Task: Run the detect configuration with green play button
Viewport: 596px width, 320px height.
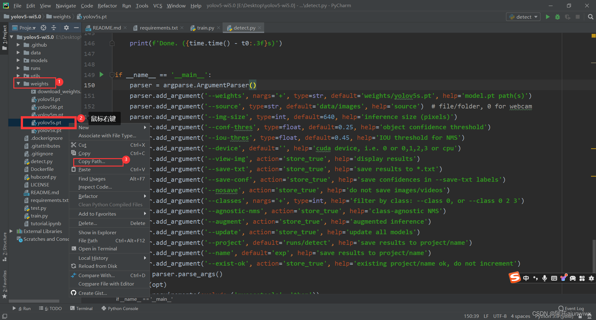Action: tap(548, 17)
